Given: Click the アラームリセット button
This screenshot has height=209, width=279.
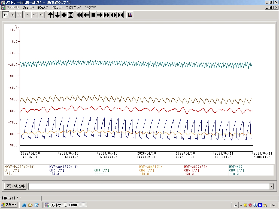Looking at the screenshot, I should pyautogui.click(x=16, y=186).
